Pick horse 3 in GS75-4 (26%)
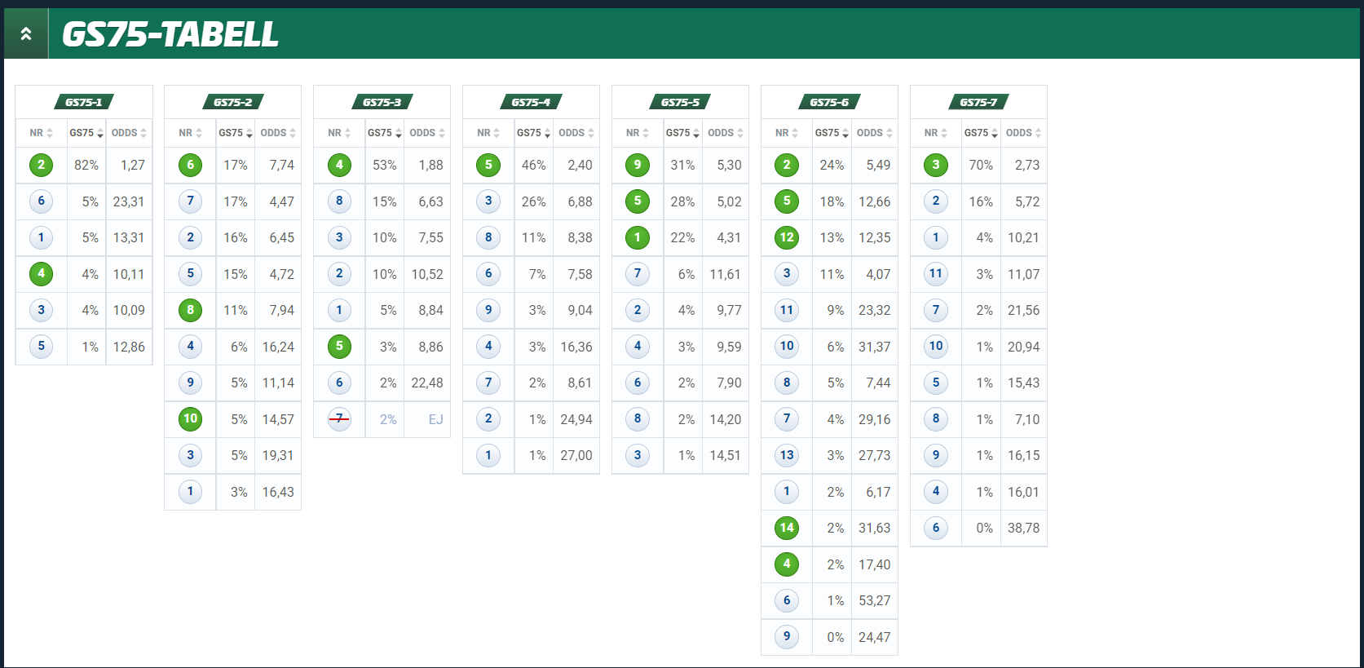Viewport: 1364px width, 668px height. (x=488, y=201)
